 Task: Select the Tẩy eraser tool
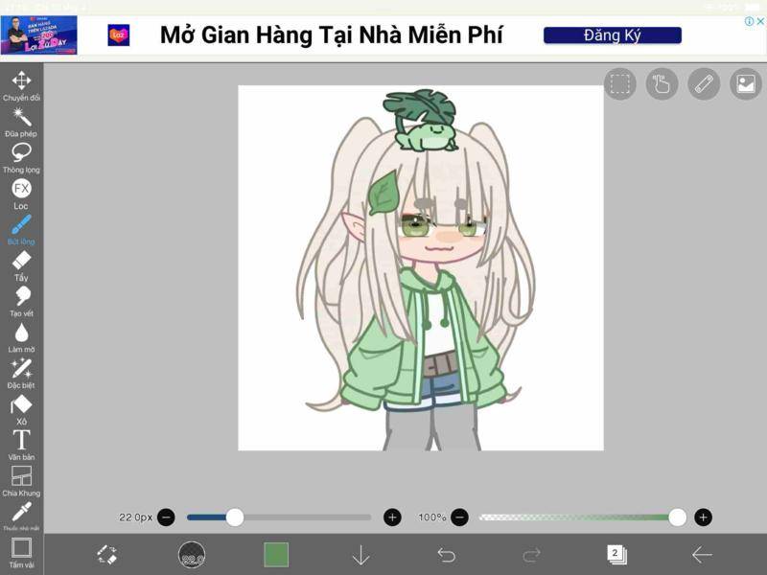point(21,266)
